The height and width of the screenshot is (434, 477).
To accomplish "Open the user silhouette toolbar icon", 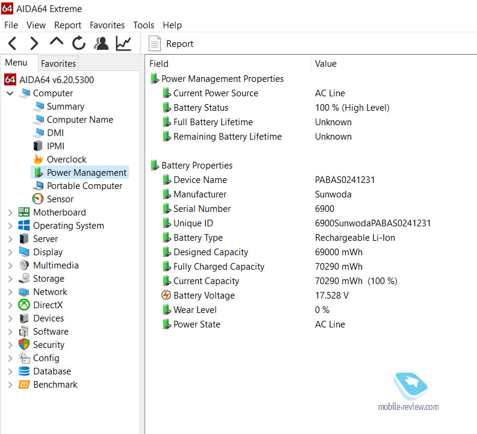I will [101, 43].
